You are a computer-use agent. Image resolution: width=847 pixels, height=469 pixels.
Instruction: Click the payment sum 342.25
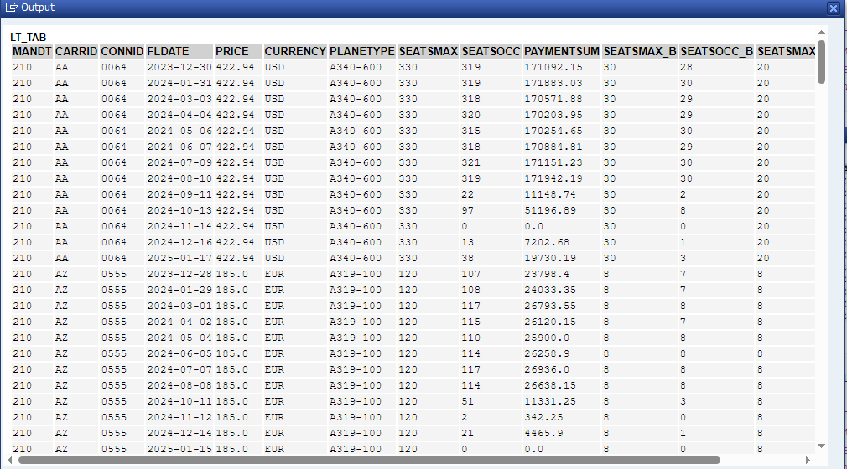[543, 418]
